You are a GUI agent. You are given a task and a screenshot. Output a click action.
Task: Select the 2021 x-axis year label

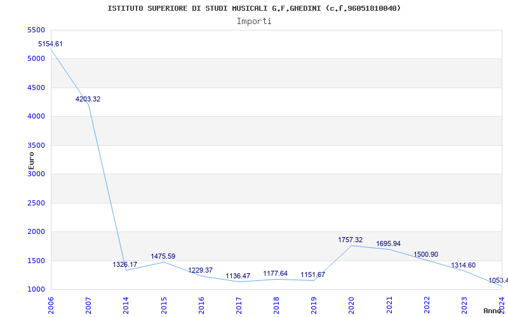coord(389,305)
